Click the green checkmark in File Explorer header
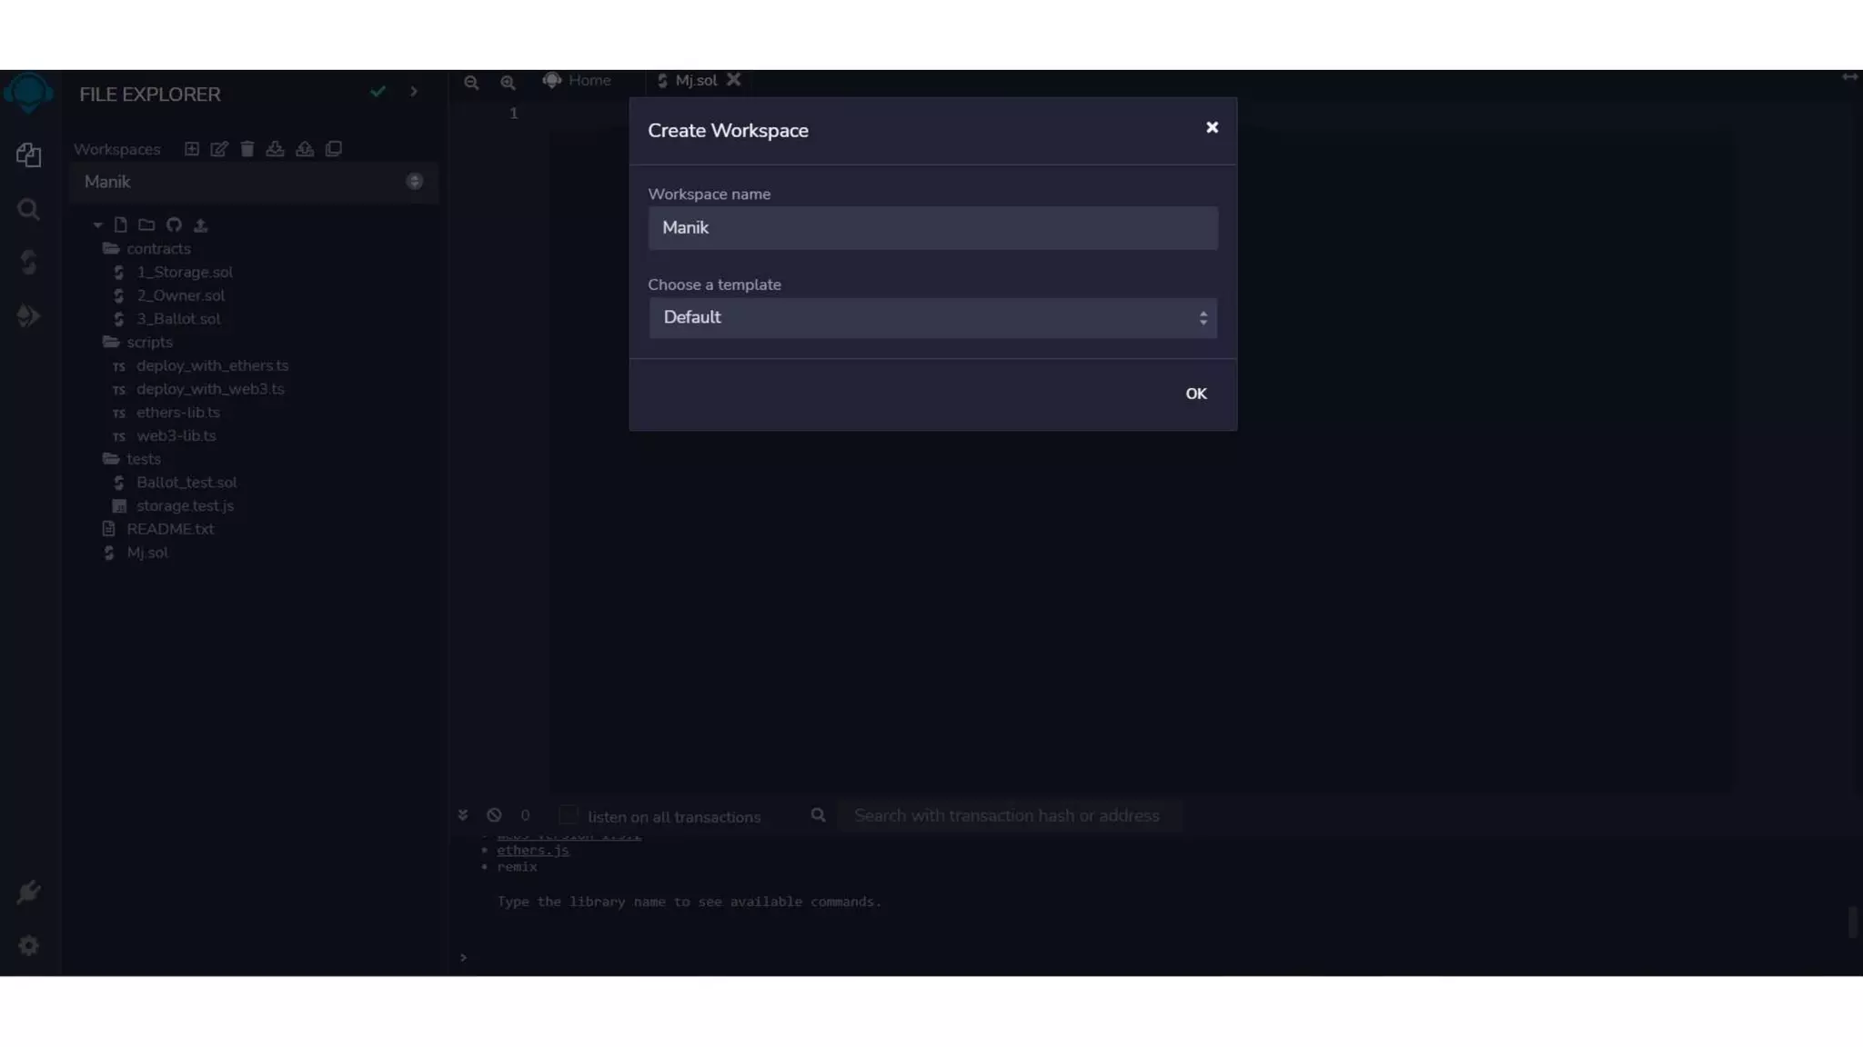 click(378, 92)
